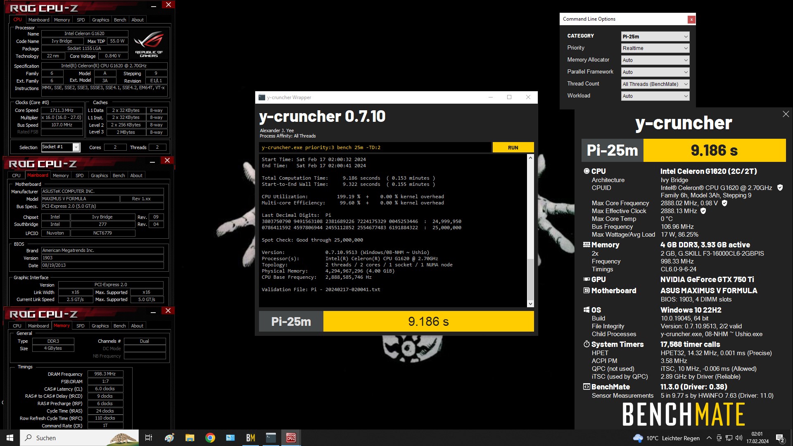Click the CPUID verified shield icon
793x446 pixels.
780,187
